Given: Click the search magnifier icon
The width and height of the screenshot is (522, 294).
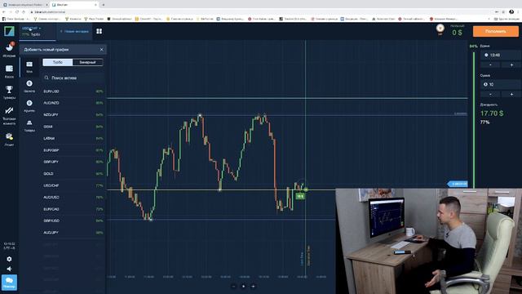Looking at the screenshot, I should point(46,78).
